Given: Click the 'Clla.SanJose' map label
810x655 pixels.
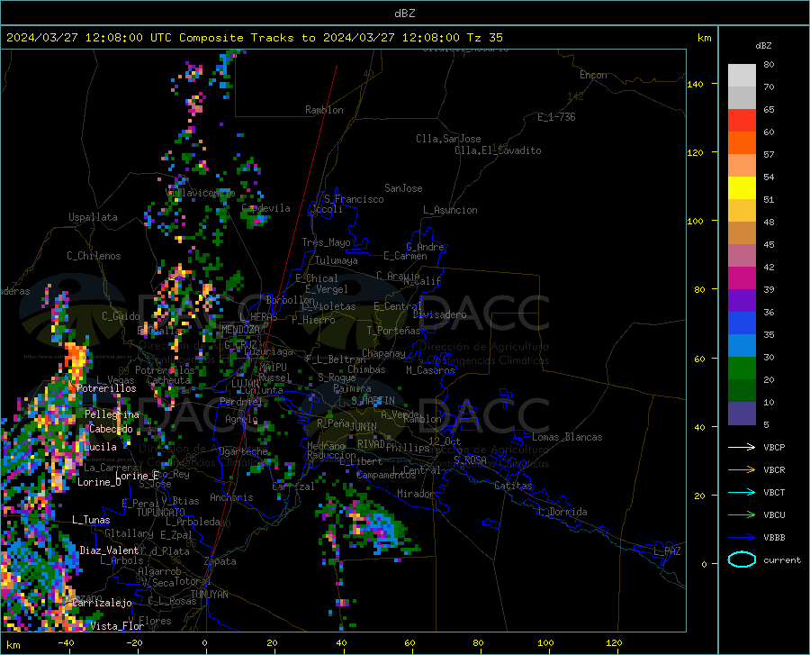Looking at the screenshot, I should [x=448, y=139].
